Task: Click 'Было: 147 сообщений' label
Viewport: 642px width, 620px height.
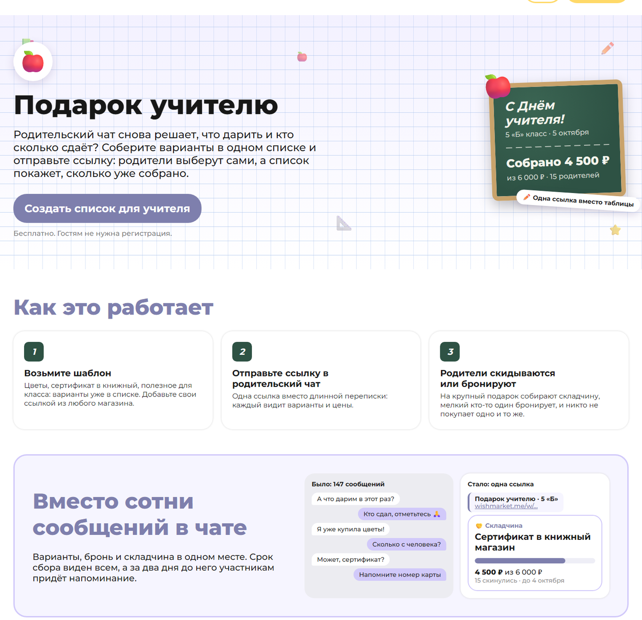Action: (348, 484)
